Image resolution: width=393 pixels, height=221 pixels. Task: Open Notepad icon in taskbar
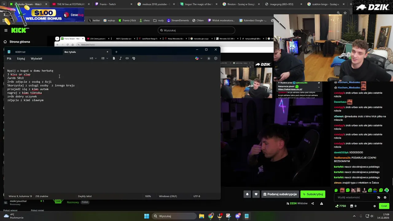coord(247,216)
